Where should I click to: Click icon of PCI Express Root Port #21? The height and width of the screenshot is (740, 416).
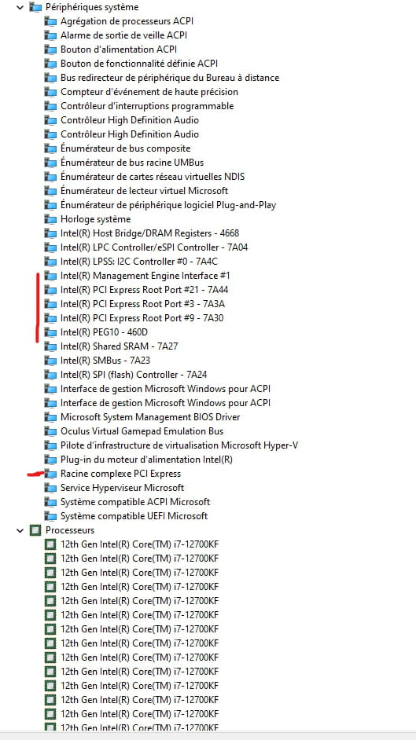50,290
